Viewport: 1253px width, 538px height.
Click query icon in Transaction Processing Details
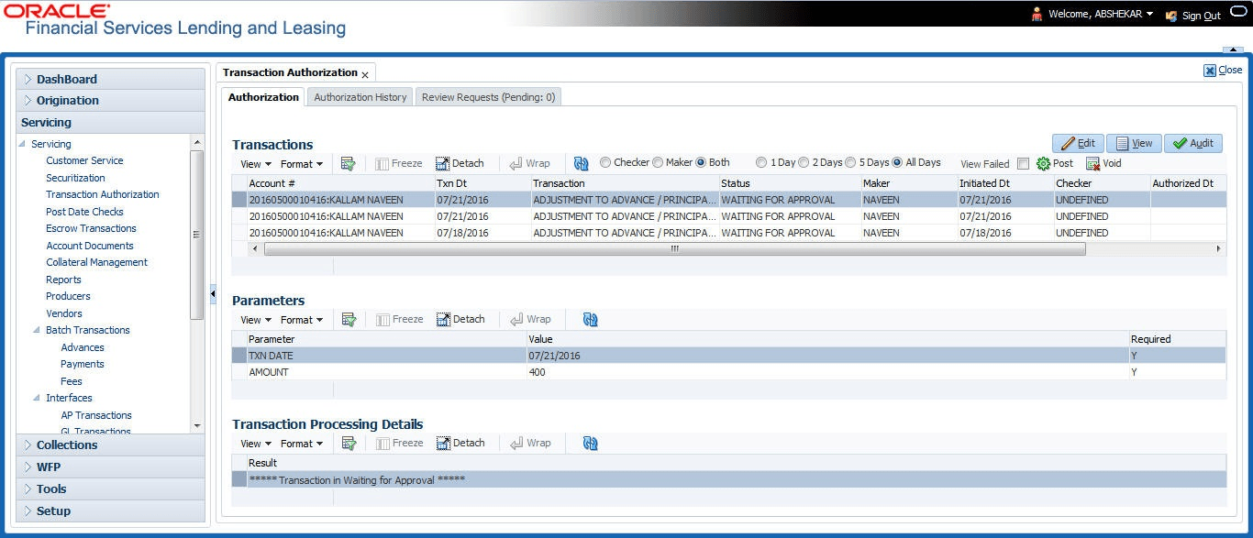point(348,443)
